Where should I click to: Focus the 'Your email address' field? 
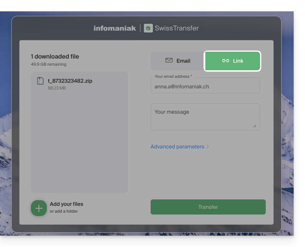(205, 86)
